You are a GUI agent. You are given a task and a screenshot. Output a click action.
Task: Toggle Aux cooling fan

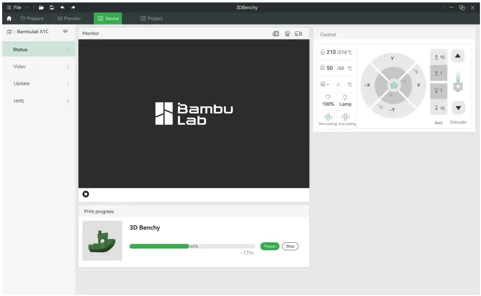pyautogui.click(x=347, y=119)
